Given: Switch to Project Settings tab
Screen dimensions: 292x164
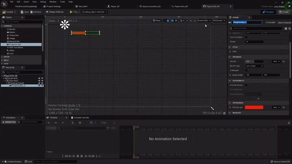Looking at the screenshot, I should (x=52, y=6).
